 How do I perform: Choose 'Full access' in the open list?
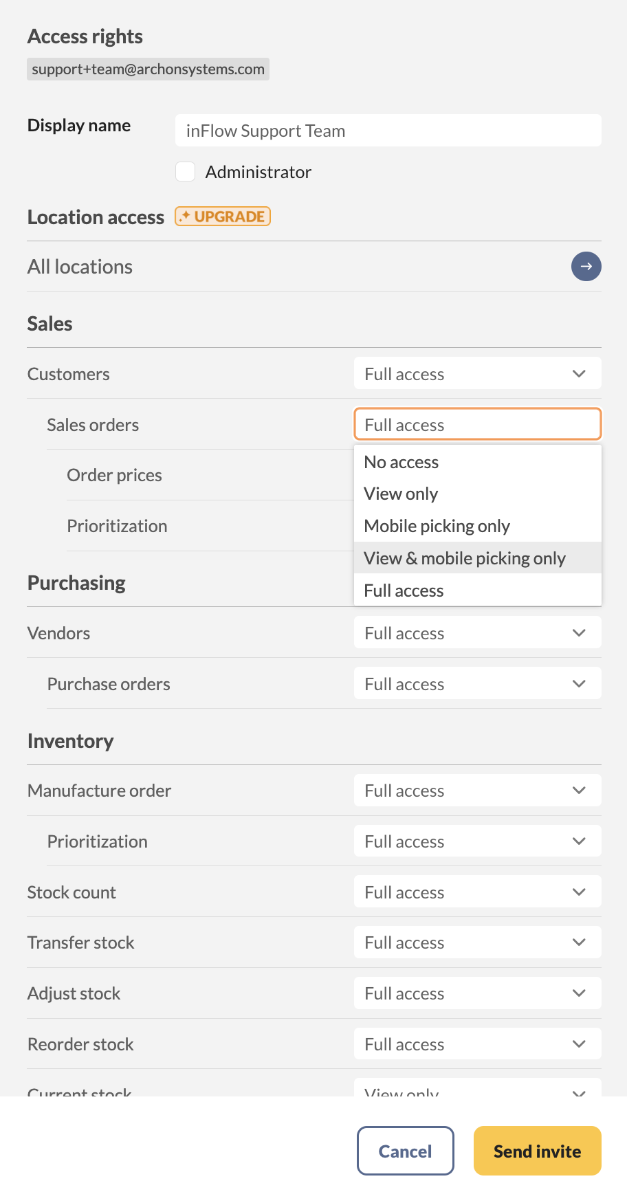[404, 591]
